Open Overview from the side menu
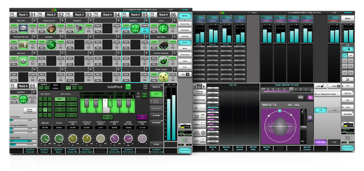The image size is (364, 171). [x=185, y=36]
